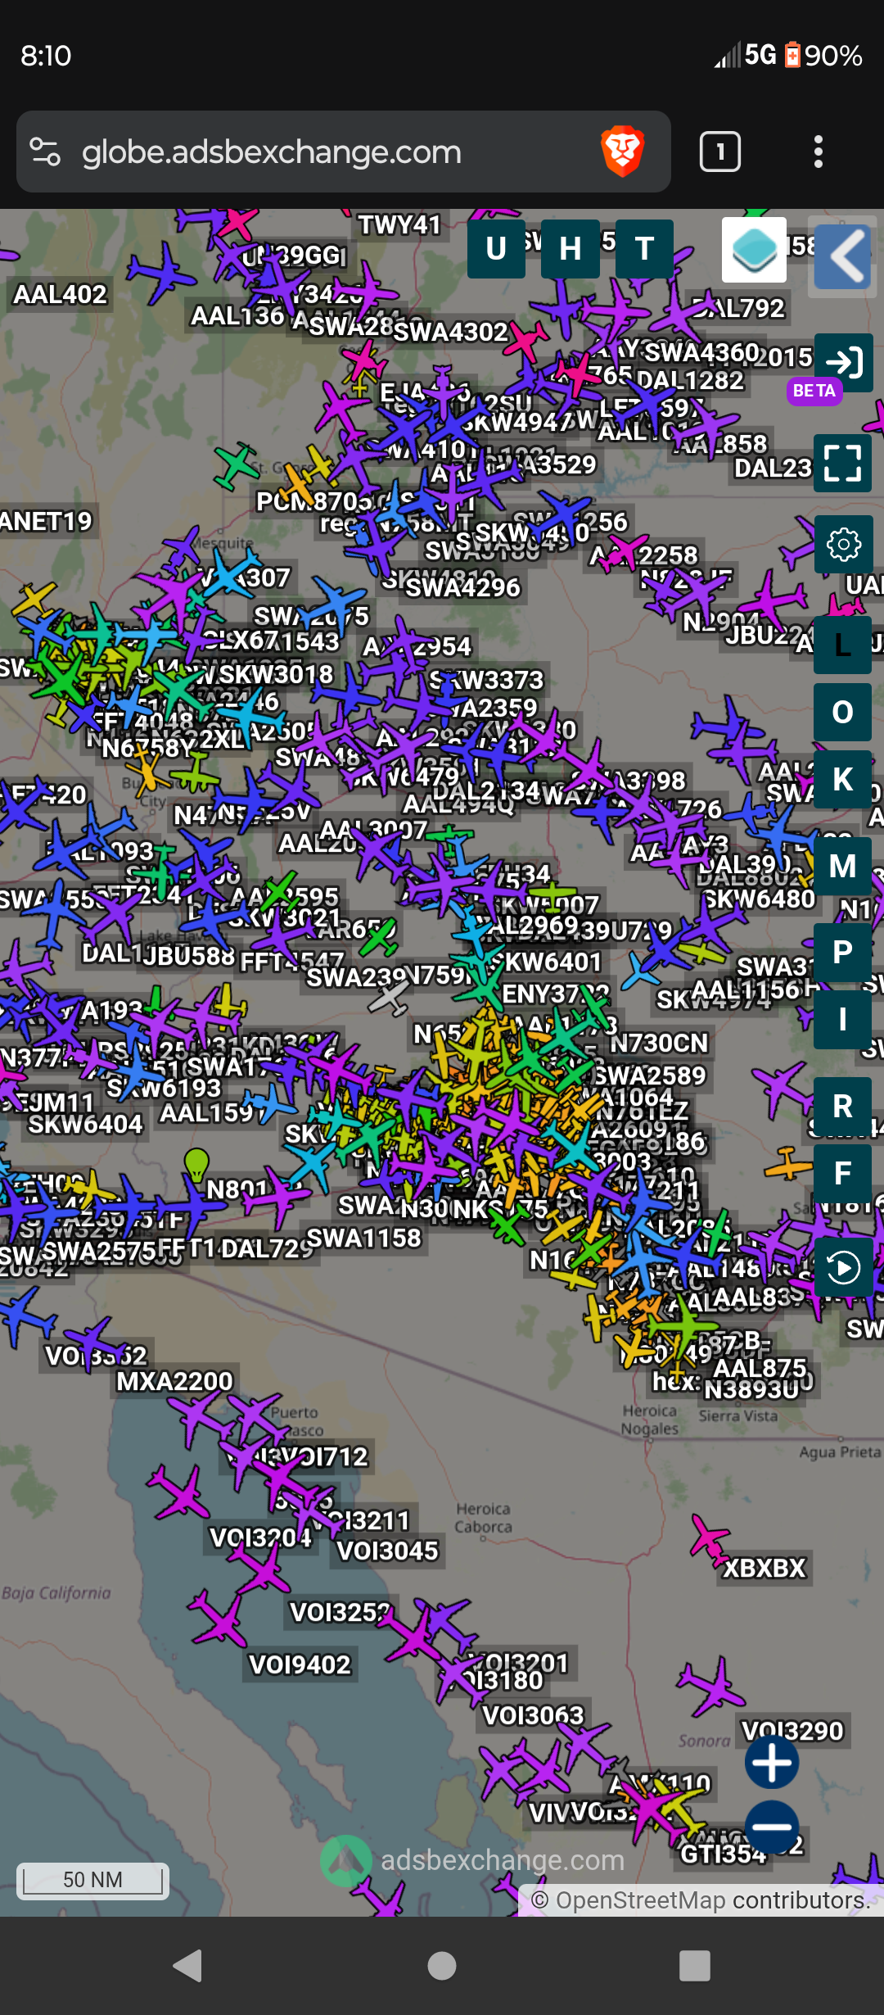884x2015 pixels.
Task: Toggle the K button in sidebar
Action: pos(843,779)
